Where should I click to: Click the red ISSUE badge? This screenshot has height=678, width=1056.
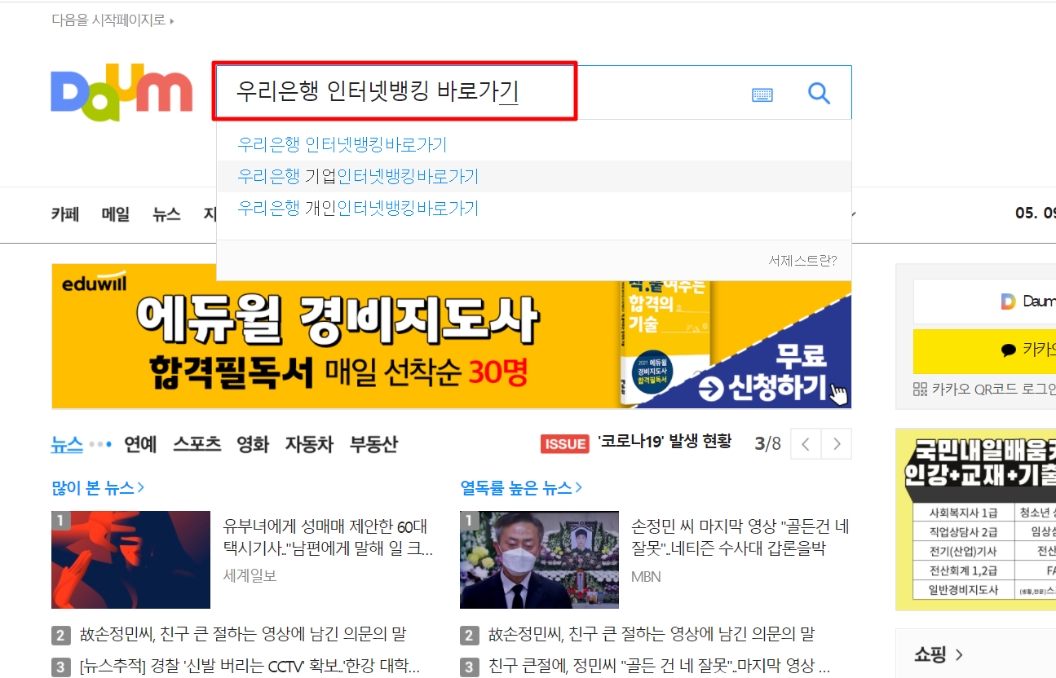click(565, 443)
